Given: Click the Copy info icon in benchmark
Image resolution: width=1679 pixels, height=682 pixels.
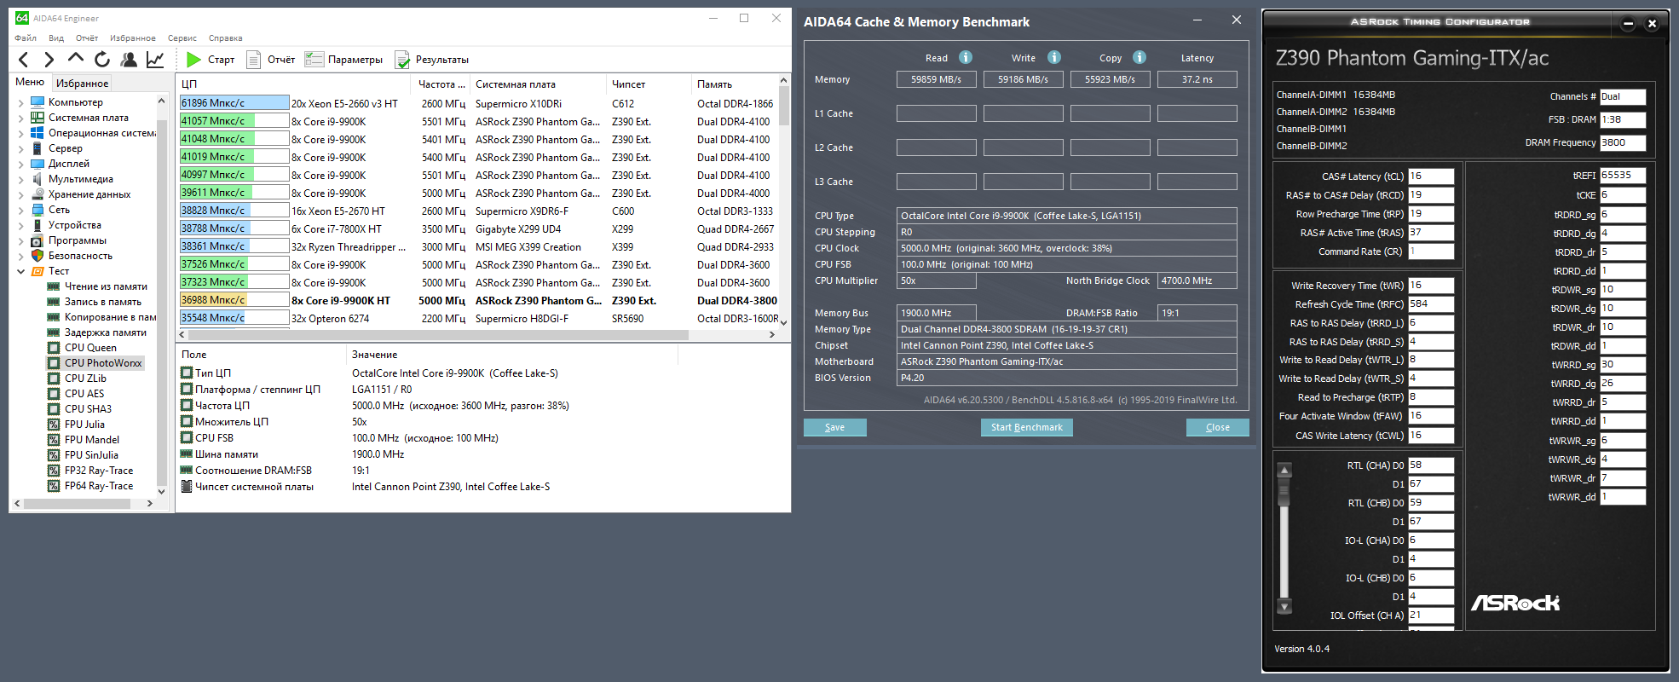Looking at the screenshot, I should pos(1140,57).
